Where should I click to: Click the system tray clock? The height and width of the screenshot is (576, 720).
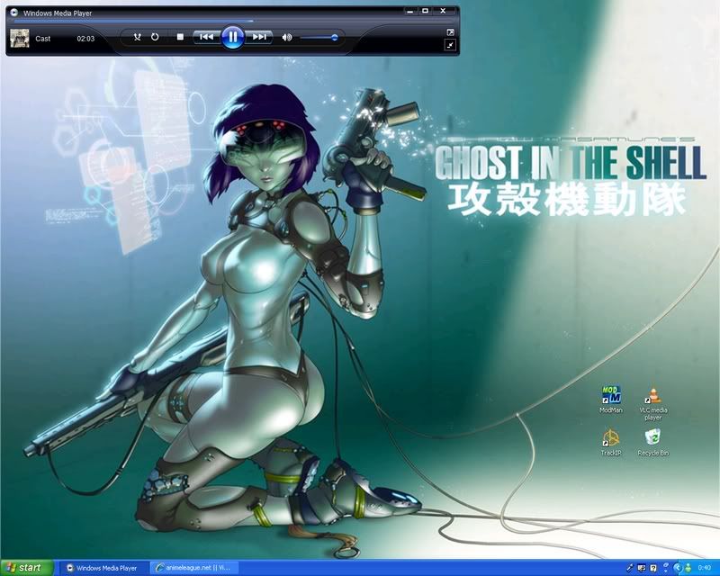point(705,568)
